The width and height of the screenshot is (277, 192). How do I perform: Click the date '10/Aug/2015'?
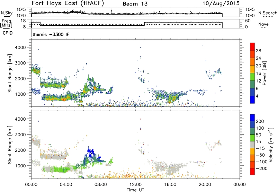pyautogui.click(x=221, y=3)
